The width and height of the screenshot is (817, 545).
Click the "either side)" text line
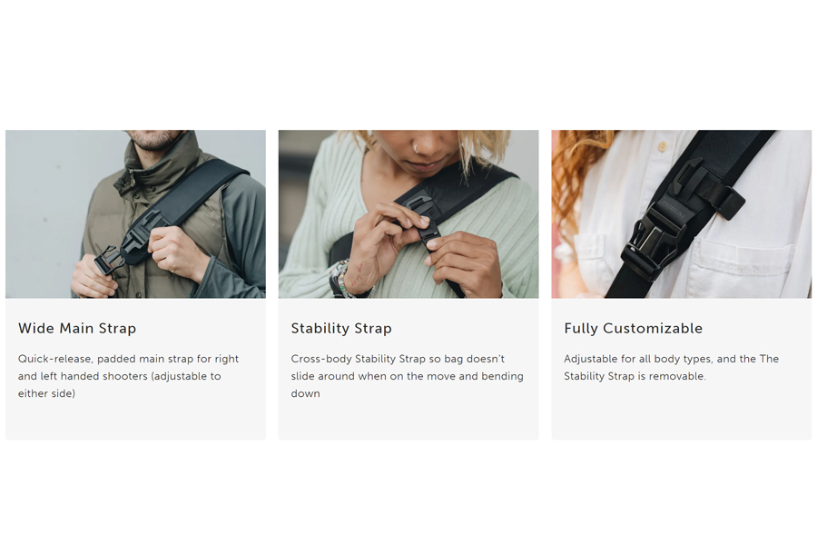(46, 393)
